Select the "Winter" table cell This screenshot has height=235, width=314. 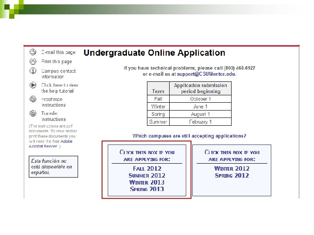[x=158, y=107]
